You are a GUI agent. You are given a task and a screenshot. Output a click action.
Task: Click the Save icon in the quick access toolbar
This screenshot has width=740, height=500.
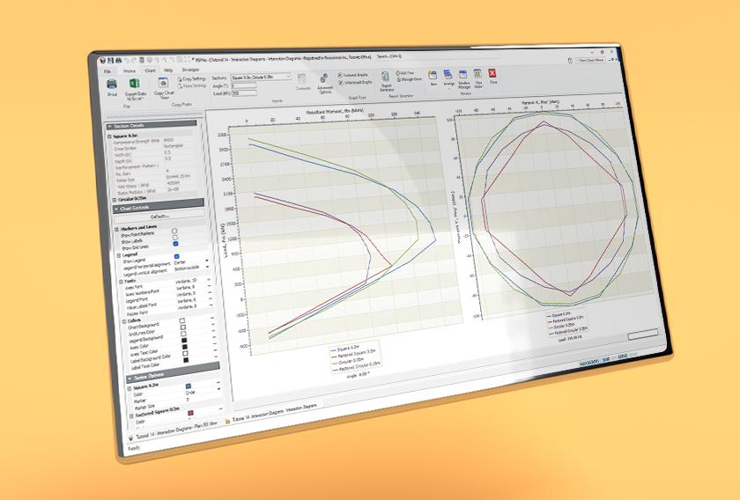point(110,61)
